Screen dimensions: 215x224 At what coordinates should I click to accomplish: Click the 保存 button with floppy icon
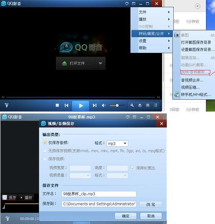click(x=9, y=198)
